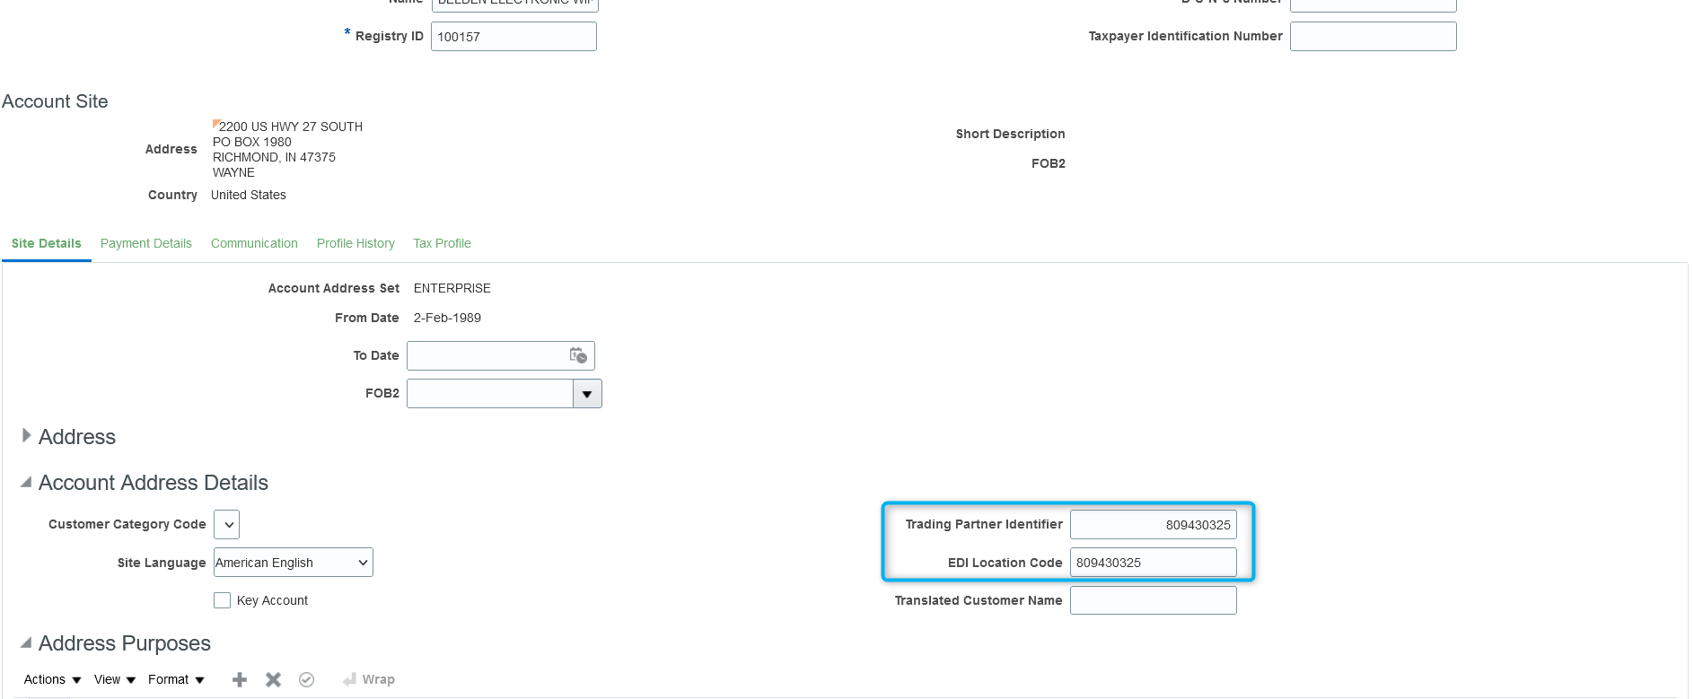Collapse the Address Purposes section
This screenshot has height=699, width=1694.
pos(26,642)
